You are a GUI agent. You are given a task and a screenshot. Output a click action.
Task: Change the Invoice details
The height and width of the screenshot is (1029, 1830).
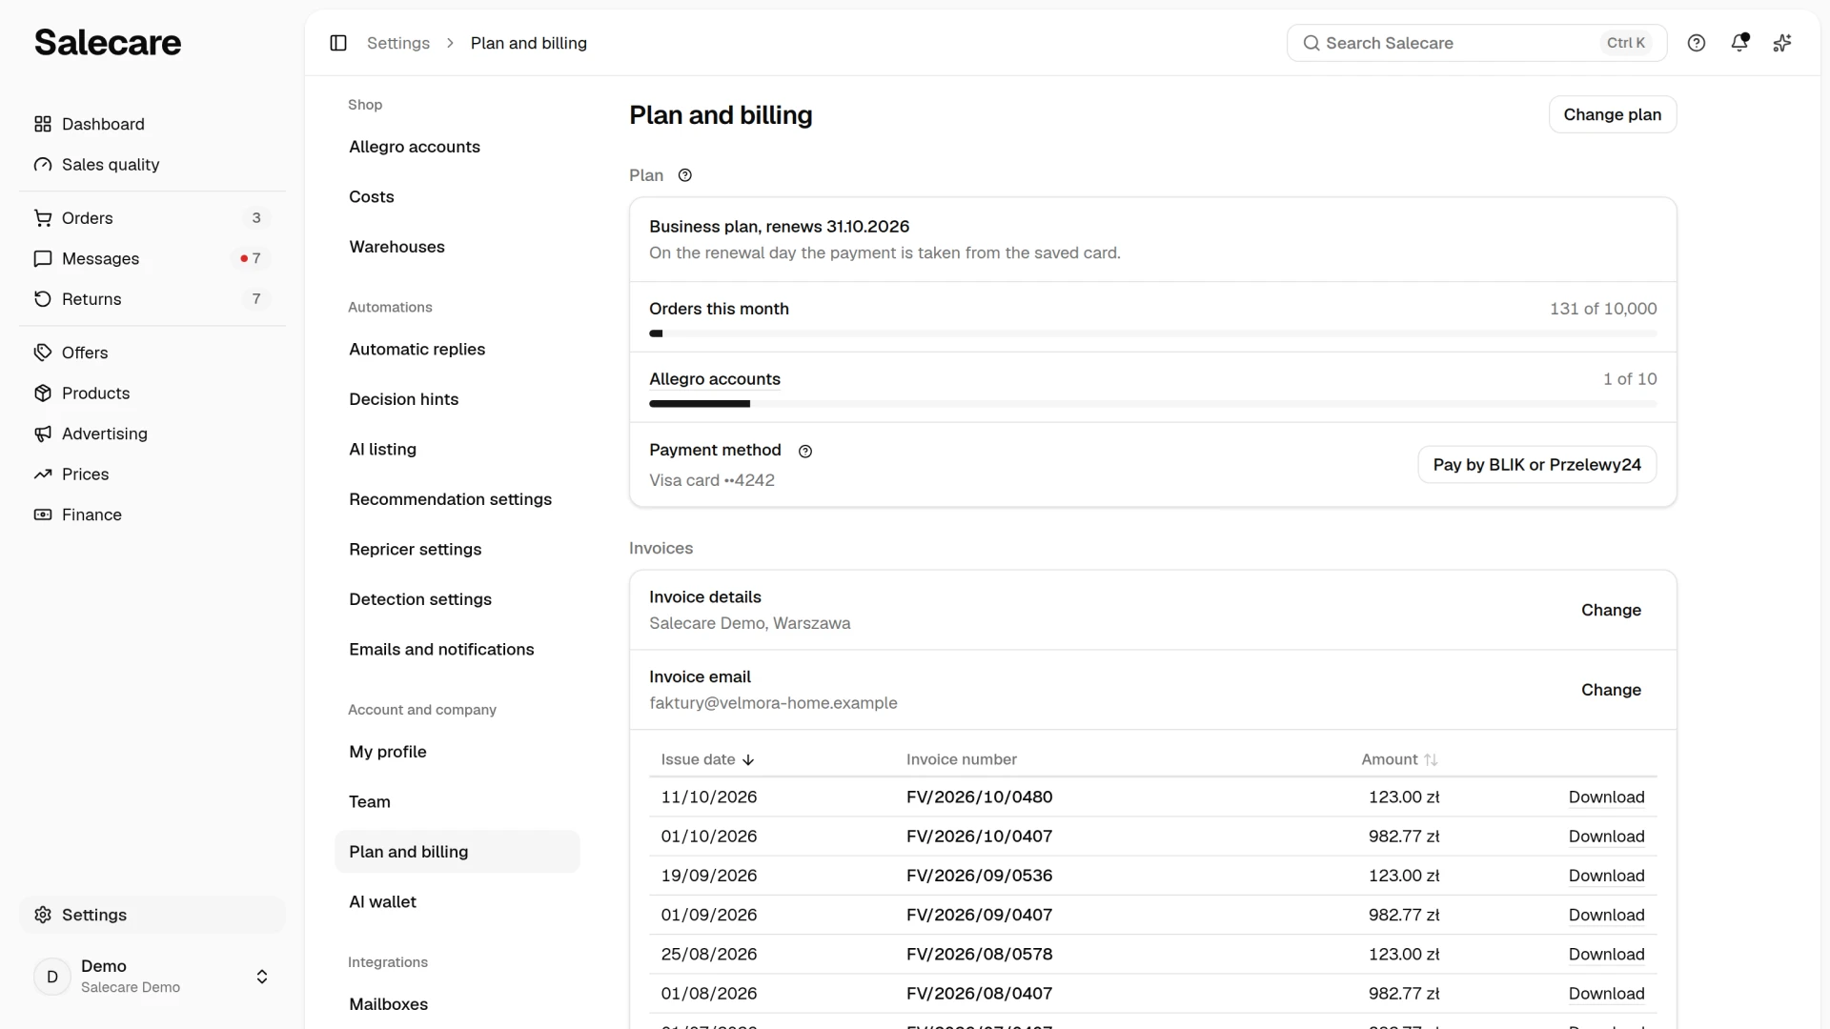[x=1611, y=610]
